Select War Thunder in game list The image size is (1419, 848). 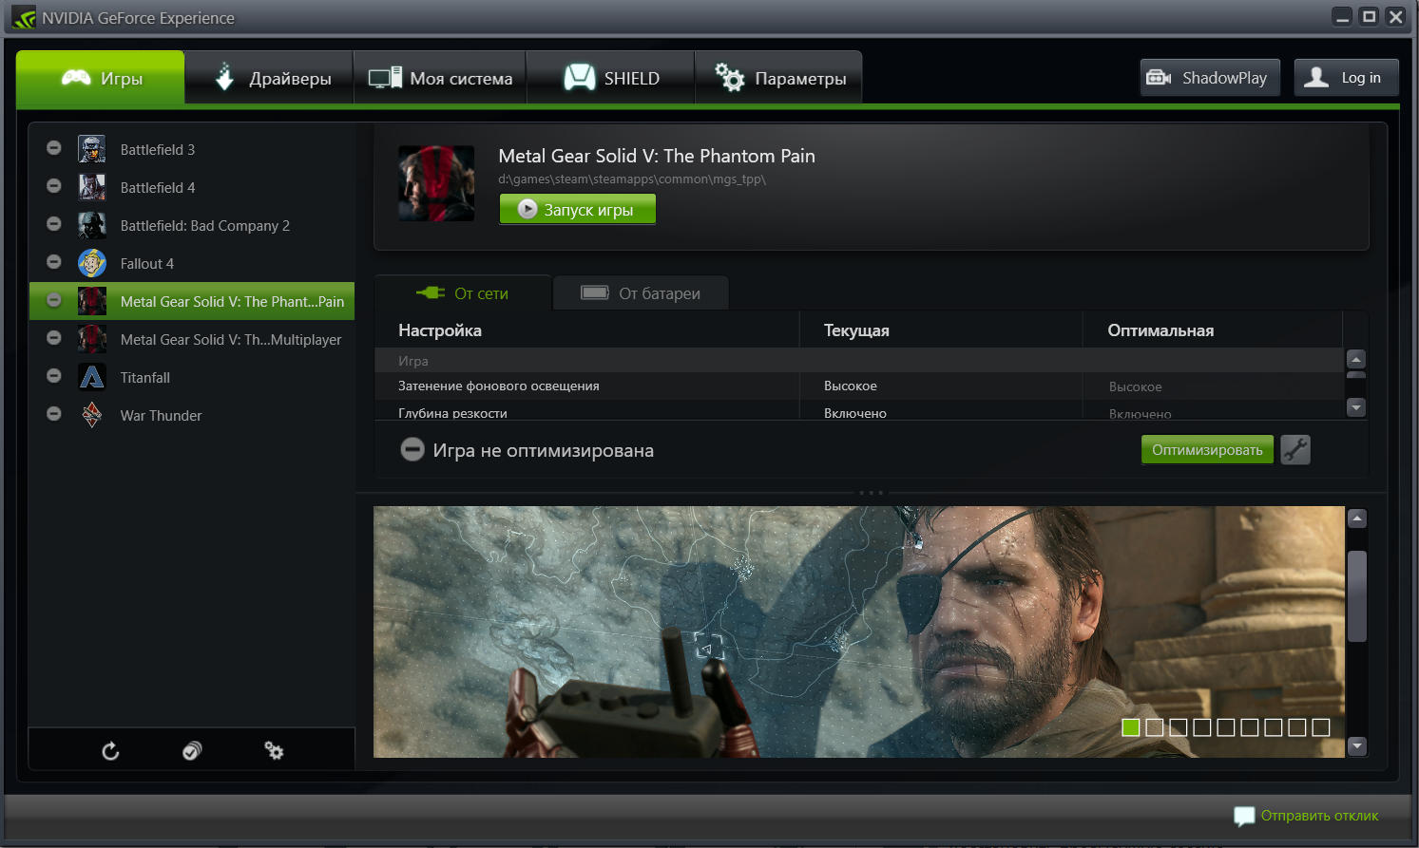192,415
